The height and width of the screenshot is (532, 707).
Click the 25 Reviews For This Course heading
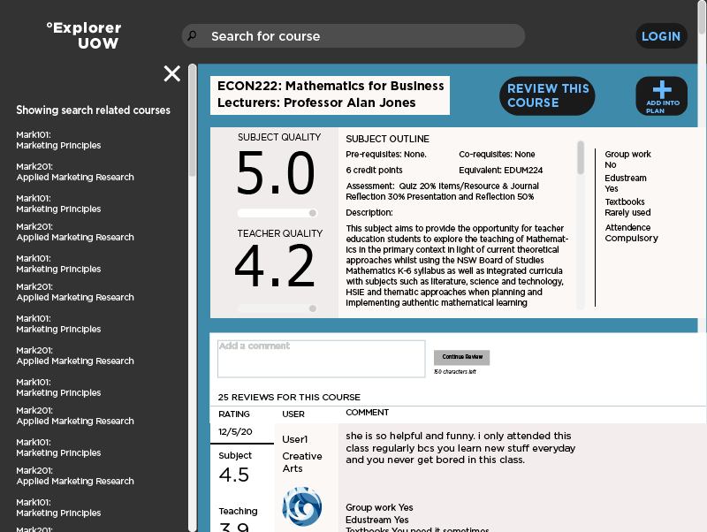pos(289,397)
